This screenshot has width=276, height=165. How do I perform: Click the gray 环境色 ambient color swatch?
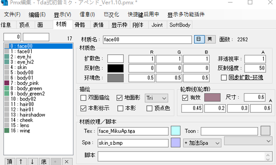coord(116,78)
